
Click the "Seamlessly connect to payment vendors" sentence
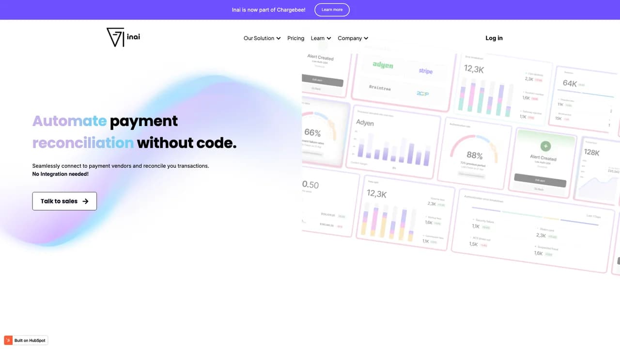(121, 166)
